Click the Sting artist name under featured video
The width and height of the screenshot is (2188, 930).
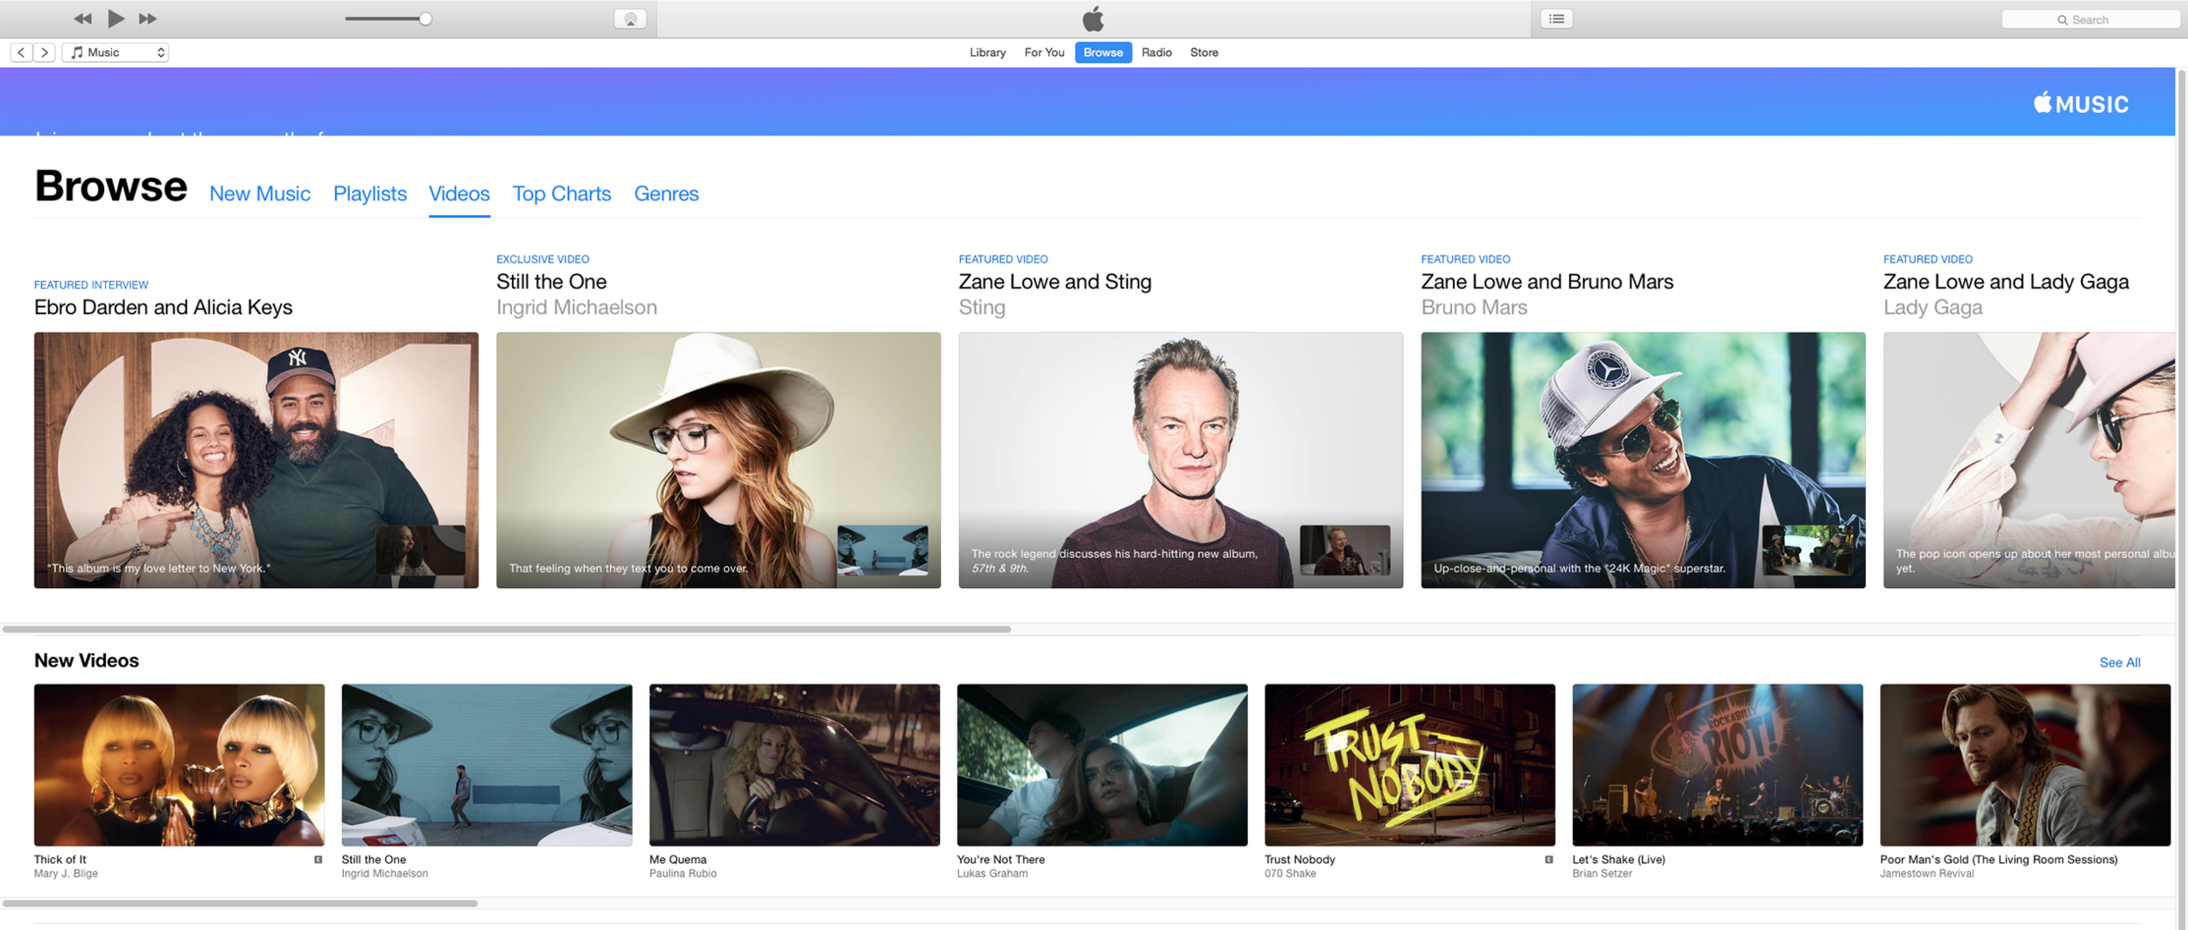[x=982, y=307]
